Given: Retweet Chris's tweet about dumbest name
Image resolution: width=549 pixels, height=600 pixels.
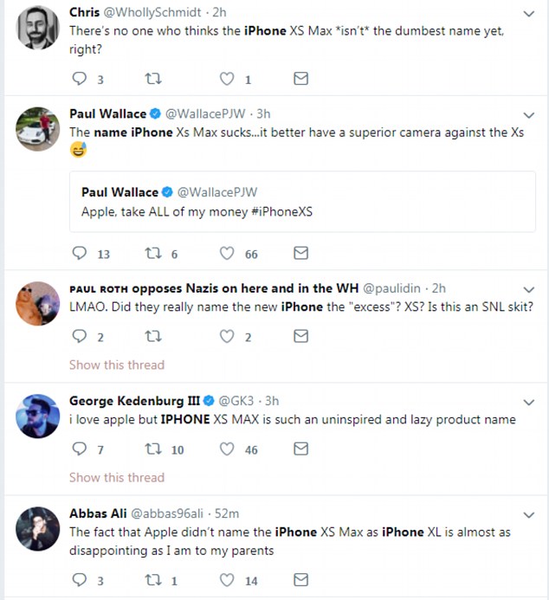Looking at the screenshot, I should [153, 79].
